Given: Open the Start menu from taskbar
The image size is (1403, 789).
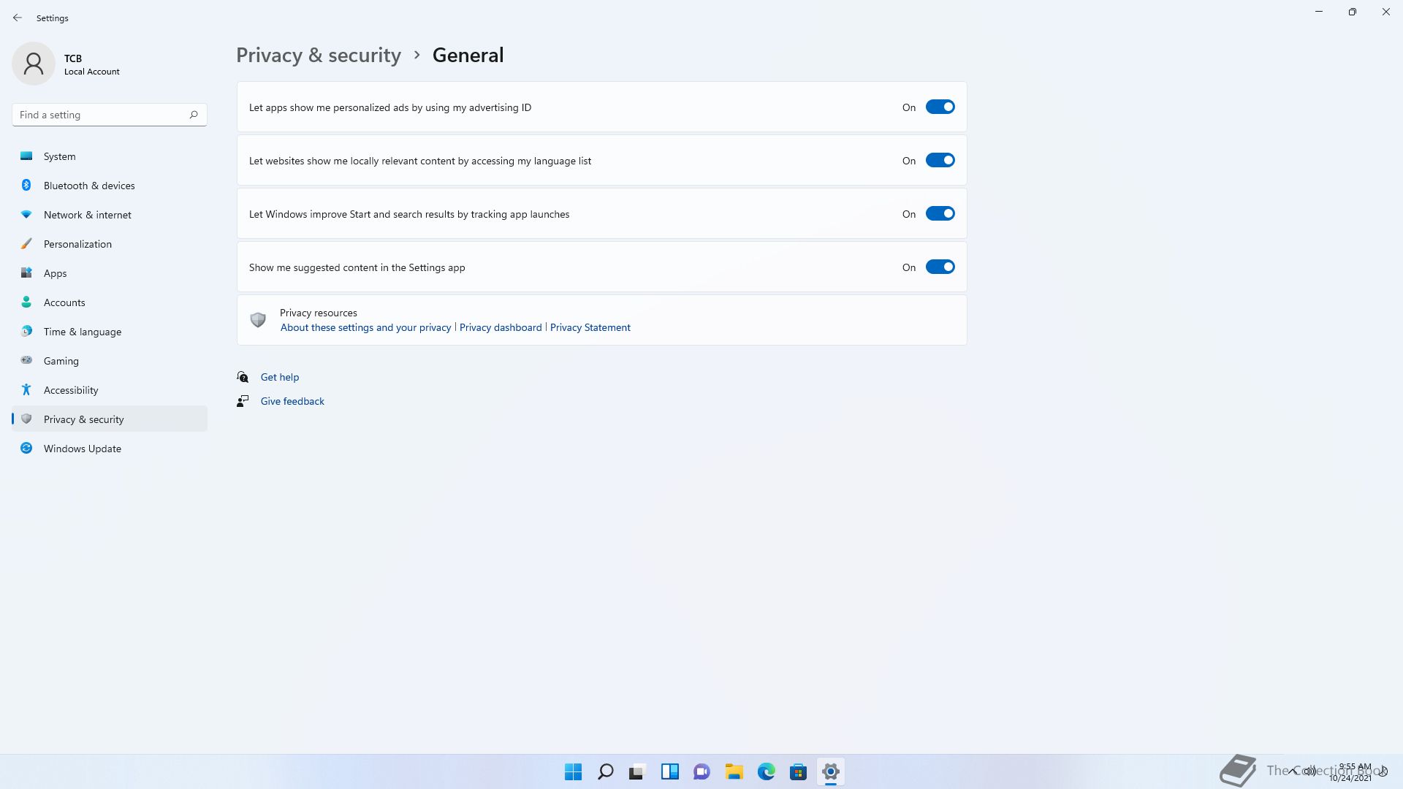Looking at the screenshot, I should [x=574, y=771].
